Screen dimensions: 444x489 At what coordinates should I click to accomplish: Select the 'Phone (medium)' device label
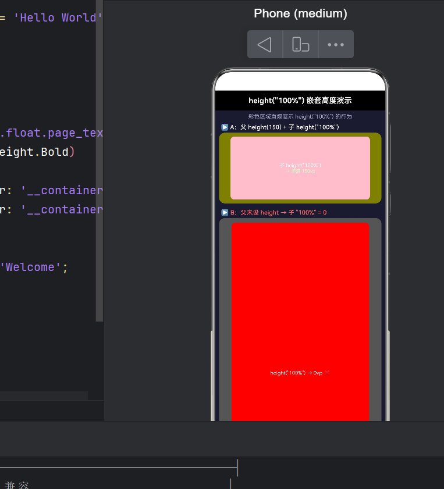coord(300,13)
